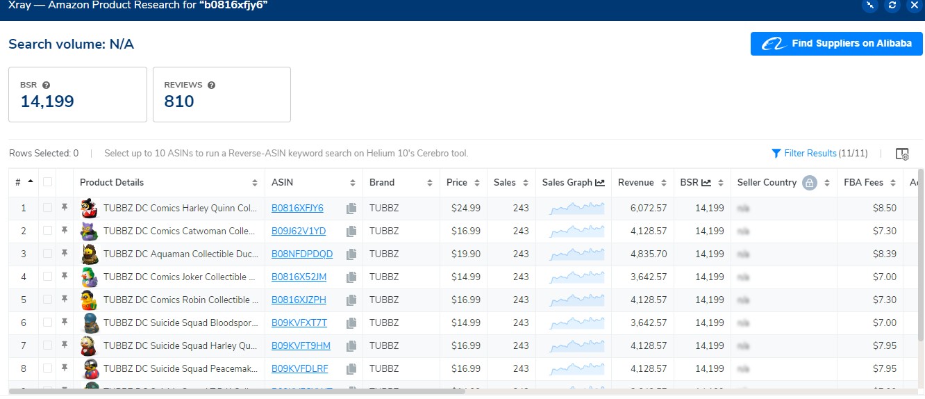Click revenue value 6,072.57
The image size is (925, 399).
click(649, 208)
